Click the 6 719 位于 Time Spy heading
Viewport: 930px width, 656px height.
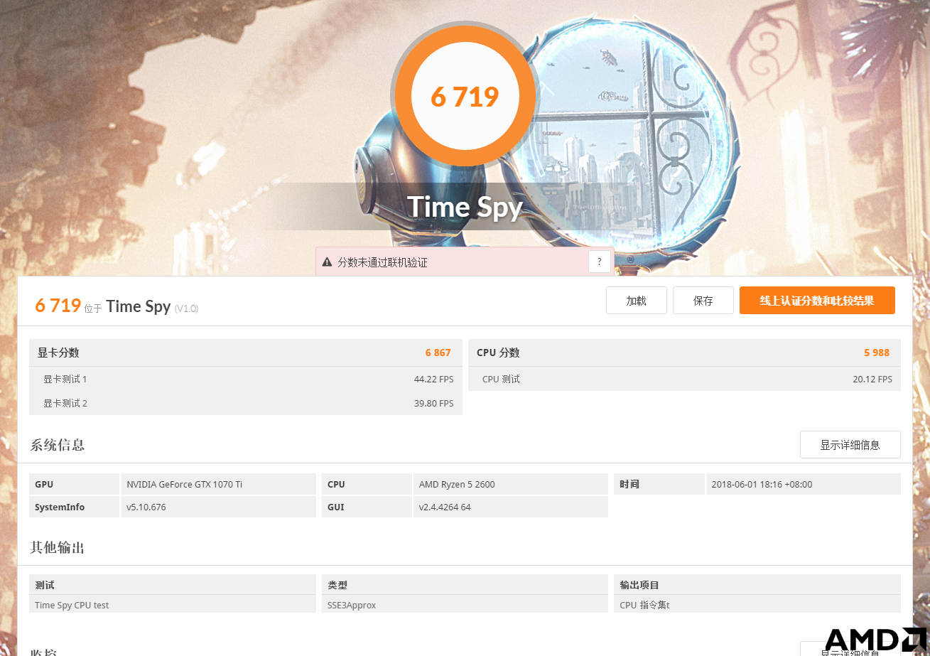103,306
